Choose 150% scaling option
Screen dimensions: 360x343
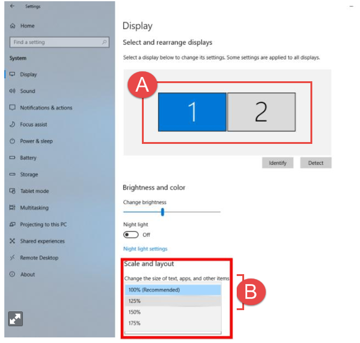click(x=173, y=312)
